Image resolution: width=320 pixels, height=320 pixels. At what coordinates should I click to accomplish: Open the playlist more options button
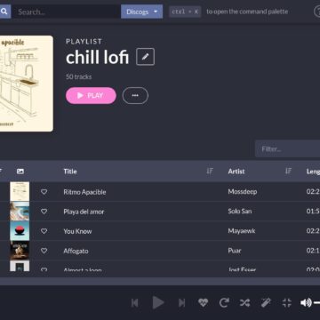pyautogui.click(x=135, y=95)
